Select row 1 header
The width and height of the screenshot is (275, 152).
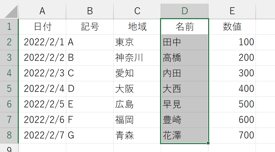[9, 27]
